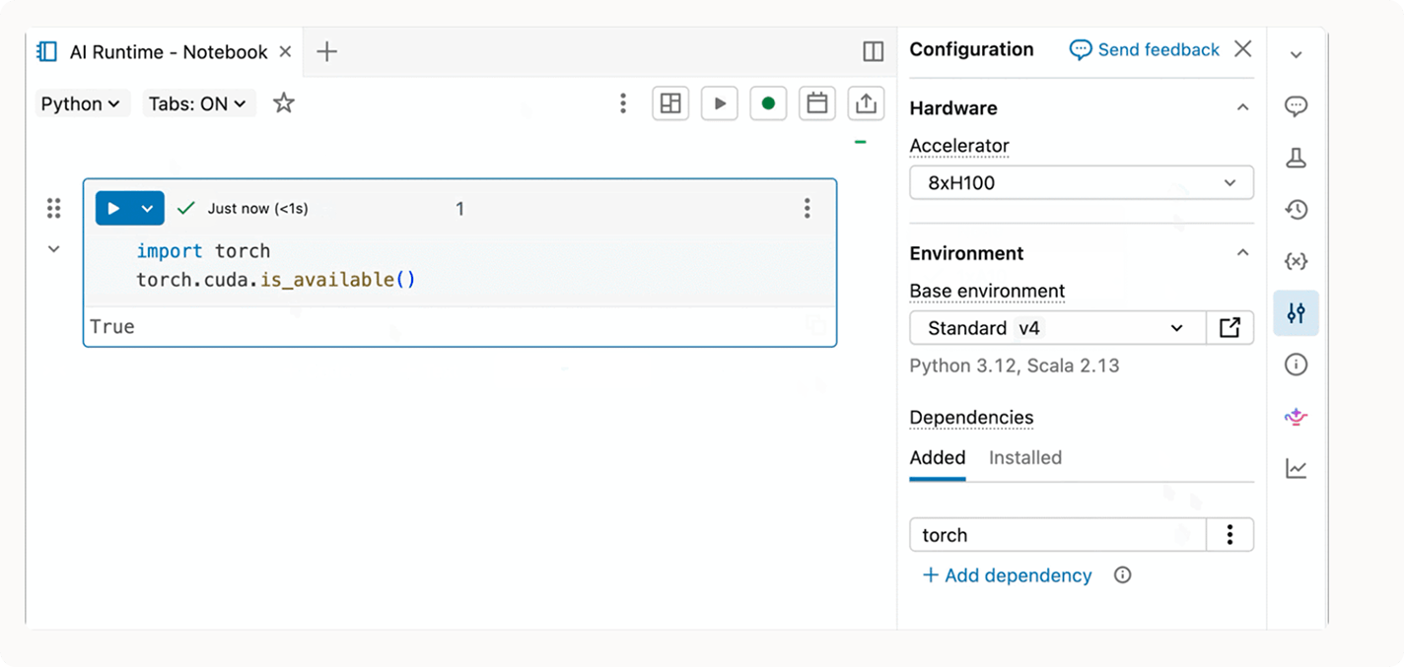Viewport: 1404px width, 668px height.
Task: Close the Configuration panel
Action: 1243,49
